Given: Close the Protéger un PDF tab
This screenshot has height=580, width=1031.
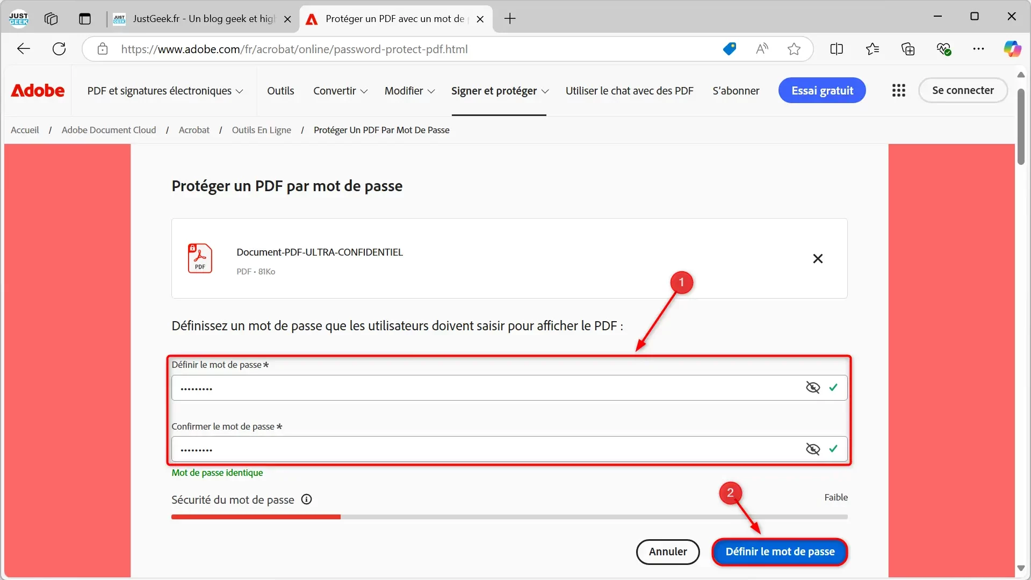Looking at the screenshot, I should tap(480, 19).
